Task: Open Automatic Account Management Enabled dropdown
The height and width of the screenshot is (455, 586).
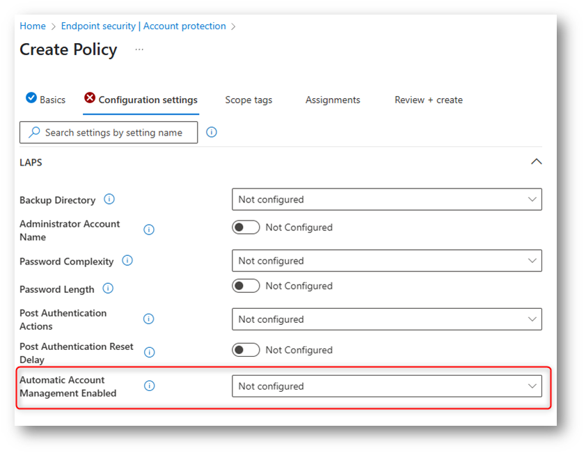Action: pyautogui.click(x=387, y=386)
